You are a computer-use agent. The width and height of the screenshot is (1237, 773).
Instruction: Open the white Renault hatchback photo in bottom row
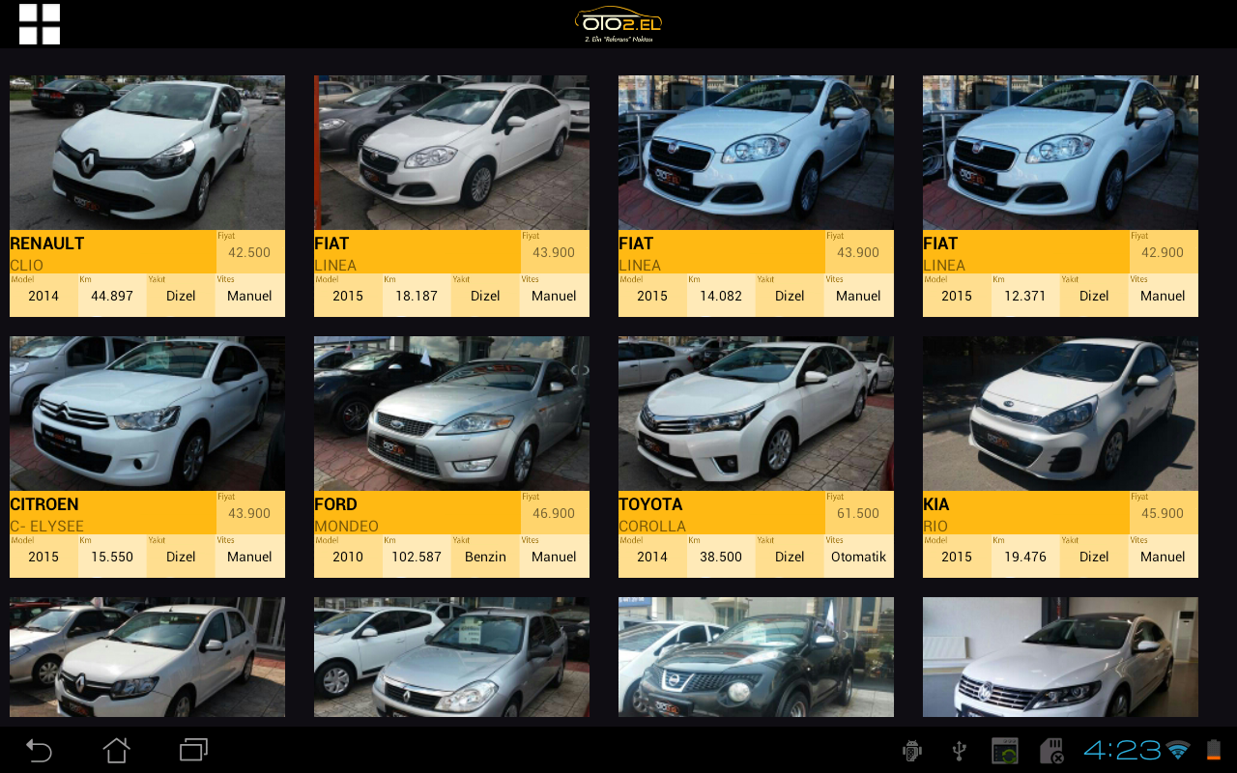click(x=147, y=657)
